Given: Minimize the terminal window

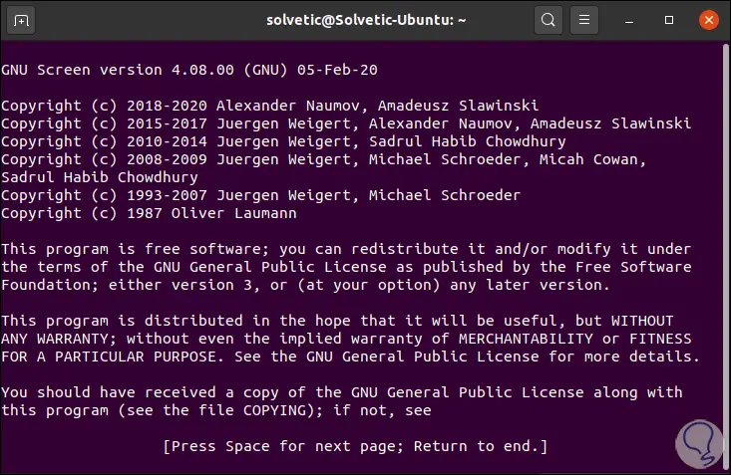Looking at the screenshot, I should click(629, 21).
